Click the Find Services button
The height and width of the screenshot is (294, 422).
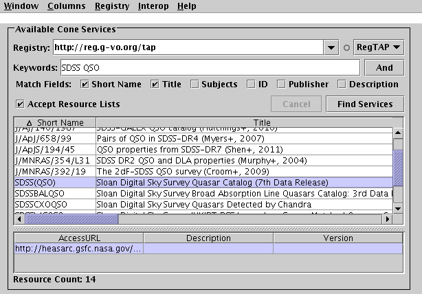[365, 104]
